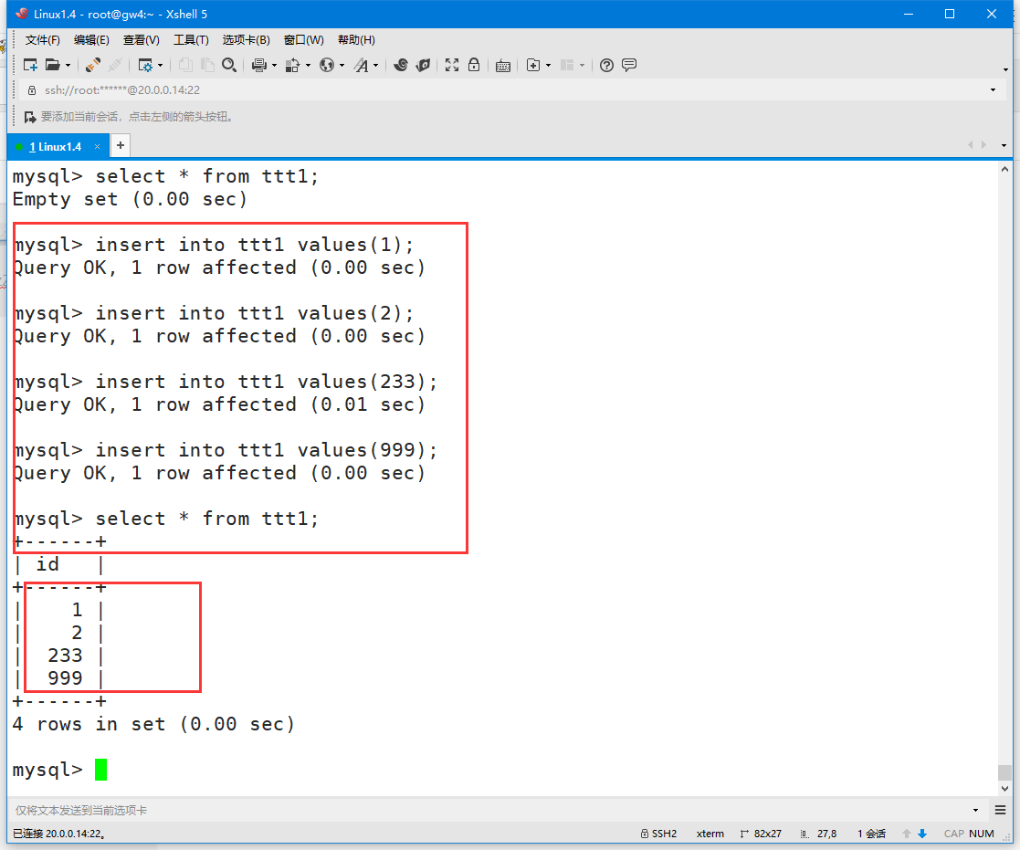Click the grayed Disconnect icon

coord(115,65)
